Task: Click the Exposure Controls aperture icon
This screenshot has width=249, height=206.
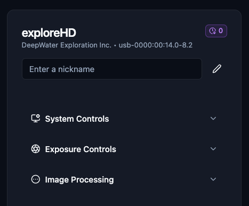Action: coord(36,149)
